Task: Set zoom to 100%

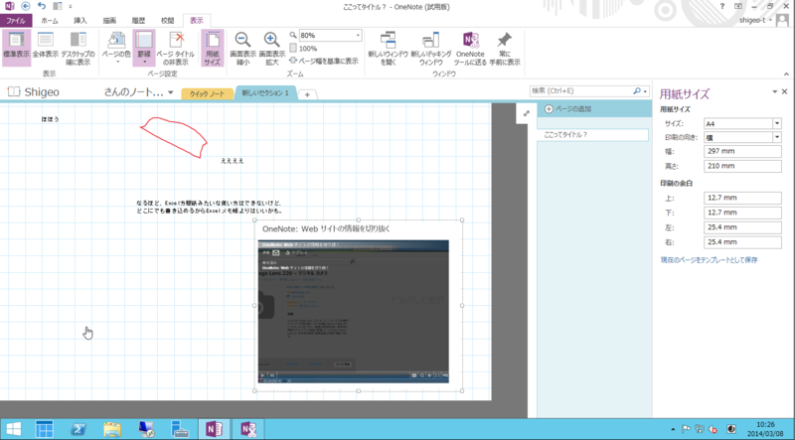Action: point(303,49)
